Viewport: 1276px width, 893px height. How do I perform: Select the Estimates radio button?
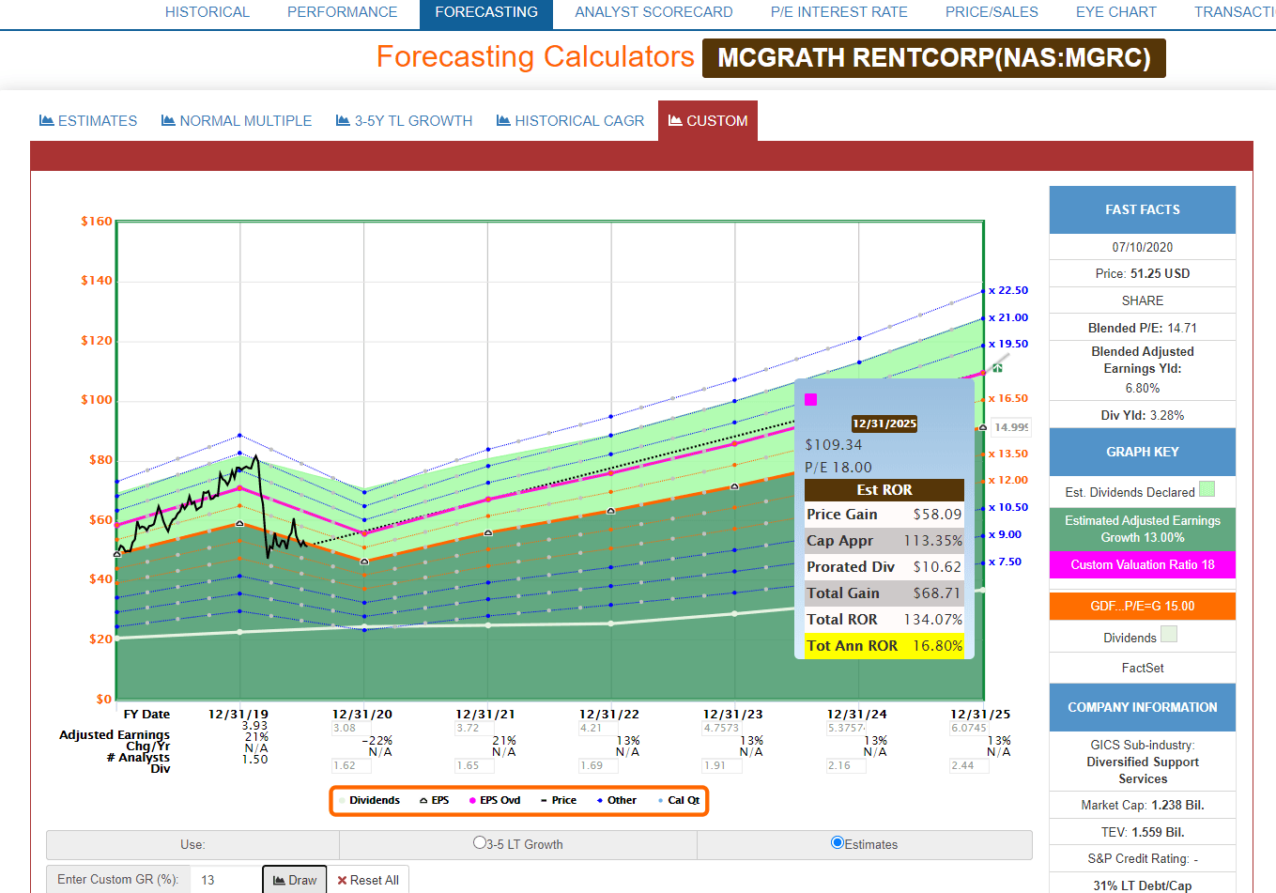(x=838, y=843)
